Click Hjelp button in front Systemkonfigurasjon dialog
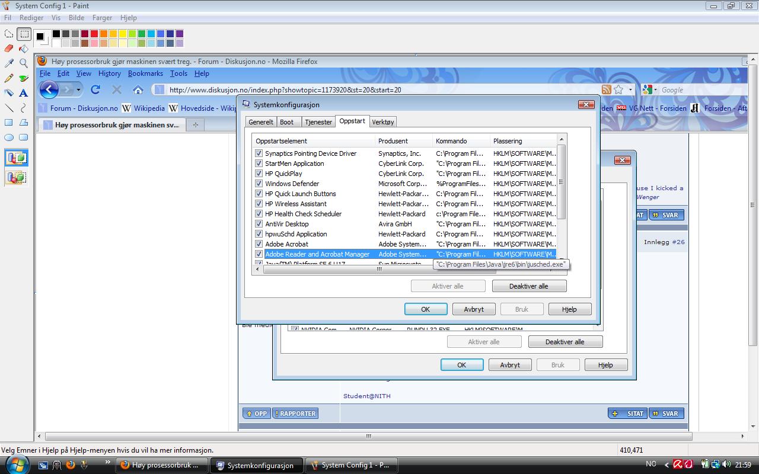 pyautogui.click(x=570, y=309)
